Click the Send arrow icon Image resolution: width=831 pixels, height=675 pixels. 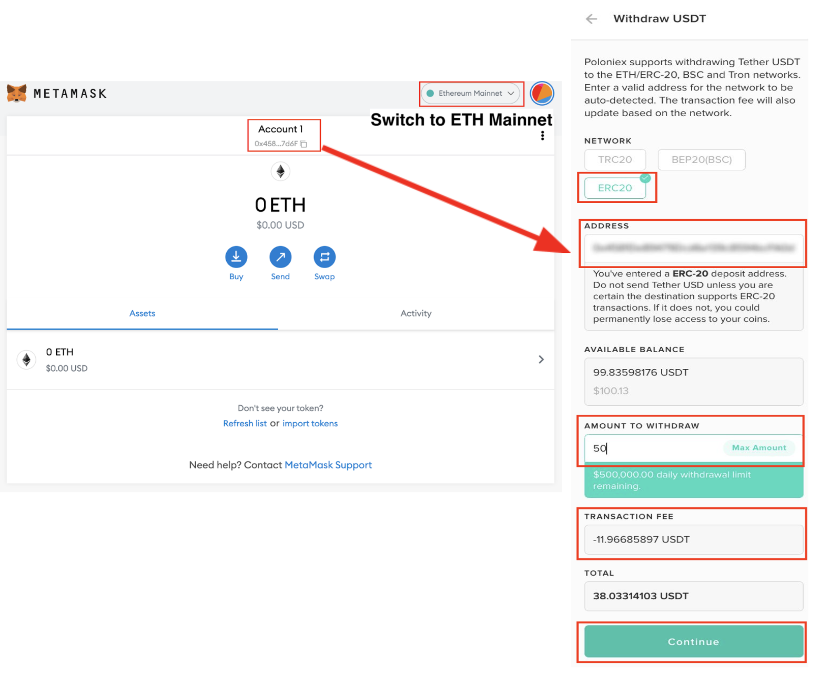[x=280, y=257]
